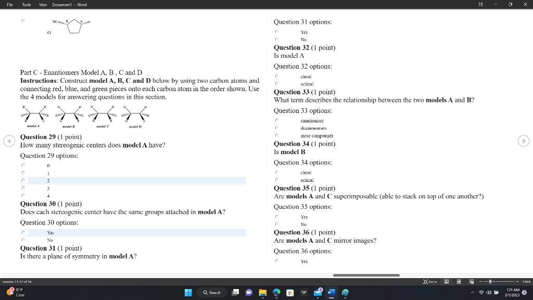This screenshot has height=300, width=533.
Task: Select answer '2' for Question 29
Action: 23,180
